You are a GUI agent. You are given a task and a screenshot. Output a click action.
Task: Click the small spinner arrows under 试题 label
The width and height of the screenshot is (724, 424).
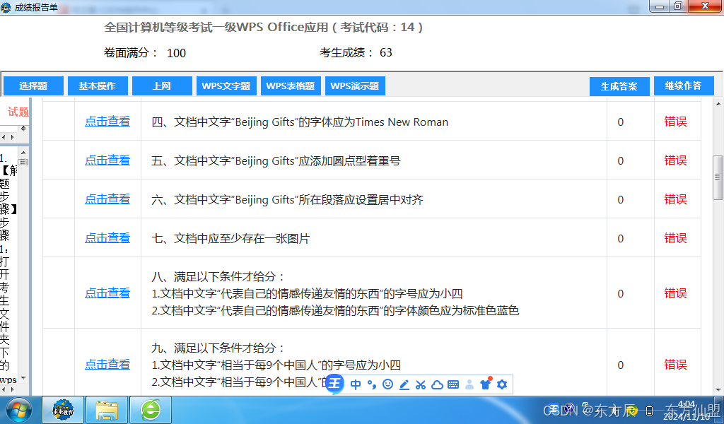coord(23,129)
